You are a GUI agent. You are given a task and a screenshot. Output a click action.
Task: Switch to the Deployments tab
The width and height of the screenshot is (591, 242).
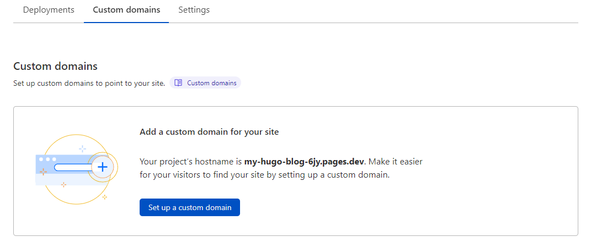point(49,10)
